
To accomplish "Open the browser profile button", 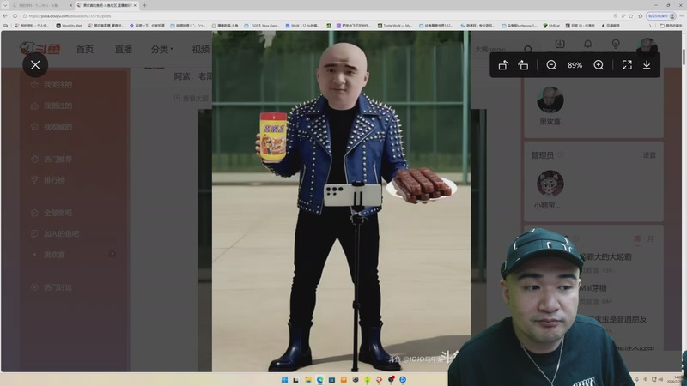I will point(661,15).
